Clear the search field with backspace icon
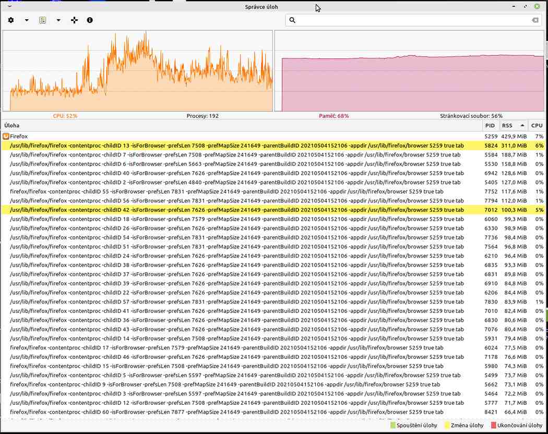This screenshot has width=548, height=434. [x=535, y=20]
